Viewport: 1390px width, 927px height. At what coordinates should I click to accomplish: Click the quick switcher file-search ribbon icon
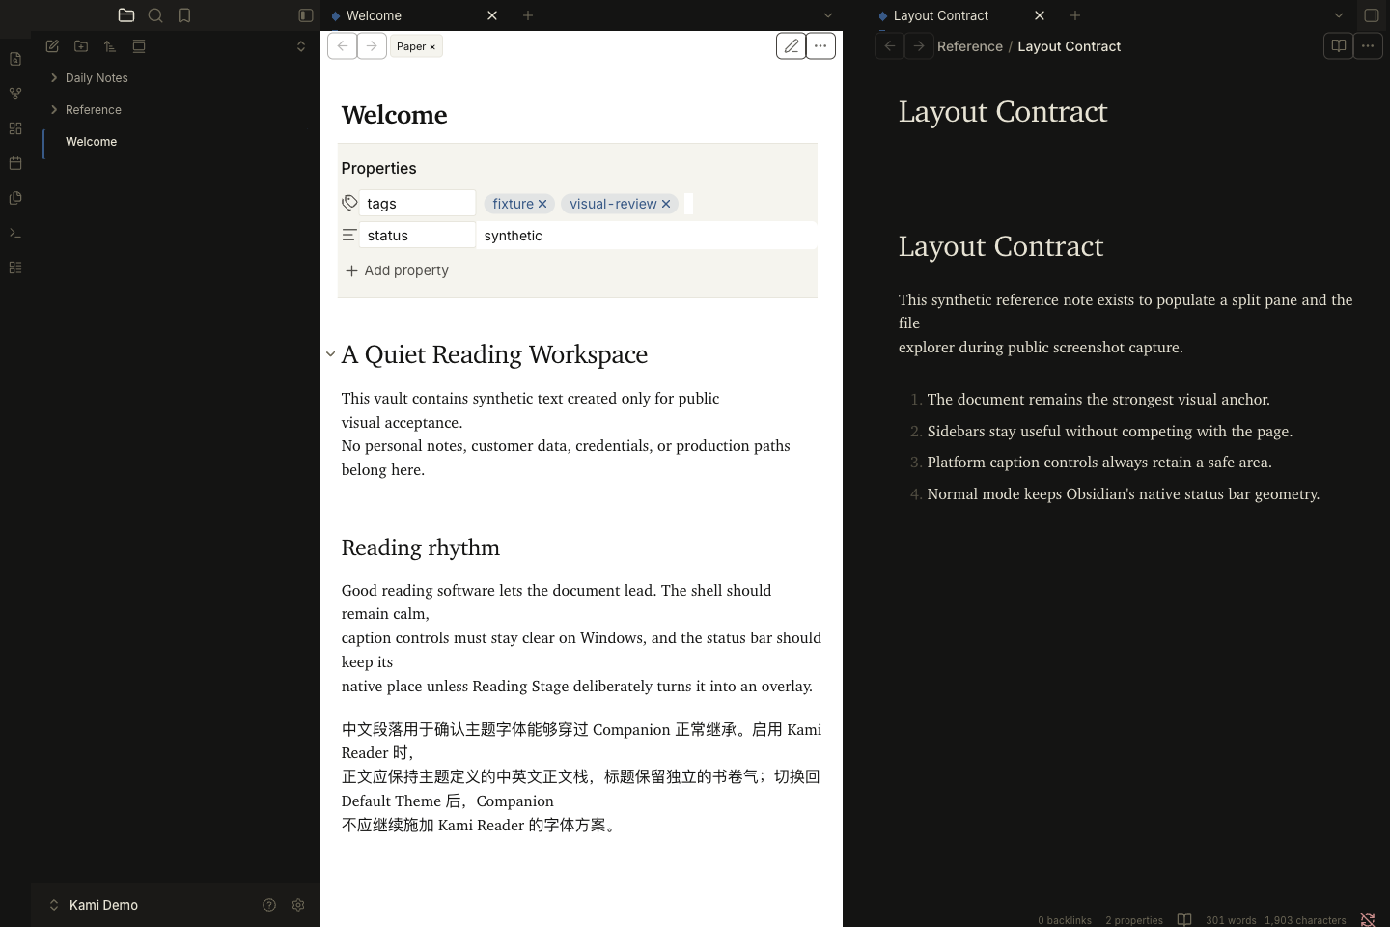[x=15, y=59]
